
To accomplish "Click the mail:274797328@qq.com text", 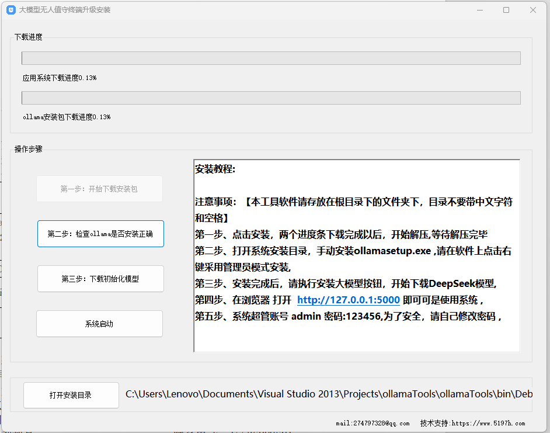I will click(x=373, y=423).
